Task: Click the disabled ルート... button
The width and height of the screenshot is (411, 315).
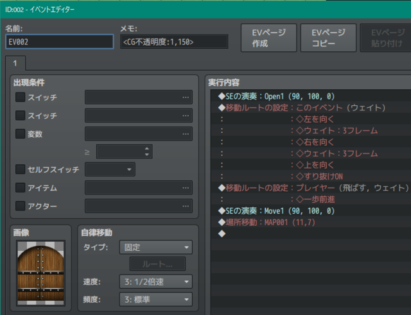Action: tap(157, 264)
